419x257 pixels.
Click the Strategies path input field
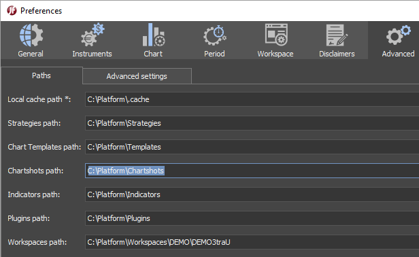tap(252, 123)
